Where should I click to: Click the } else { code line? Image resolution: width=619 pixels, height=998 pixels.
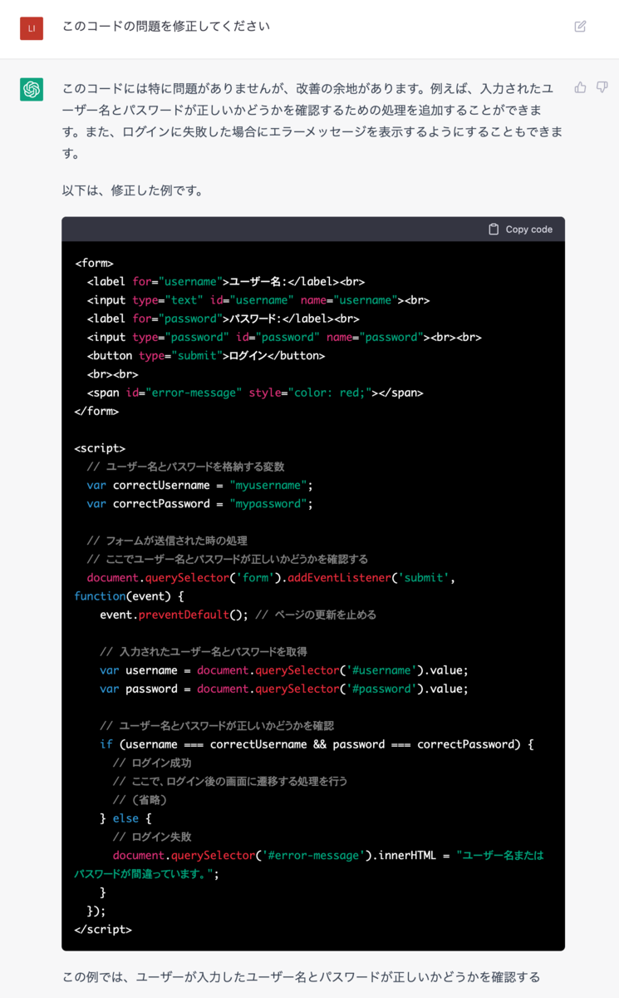pos(125,818)
